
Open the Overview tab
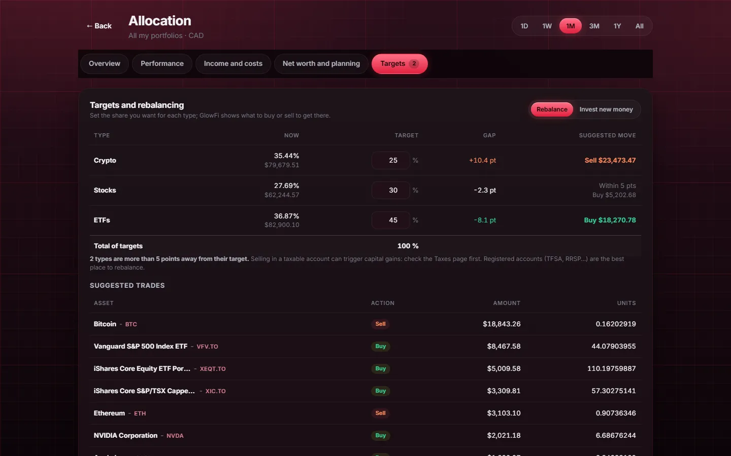(105, 64)
